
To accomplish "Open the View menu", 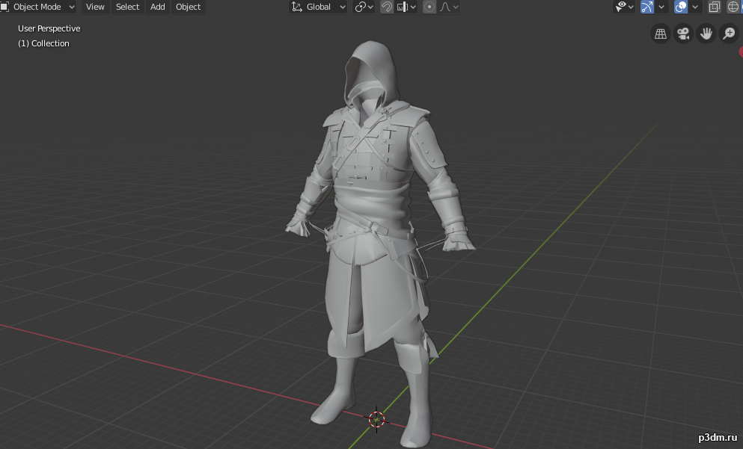I will click(x=95, y=7).
